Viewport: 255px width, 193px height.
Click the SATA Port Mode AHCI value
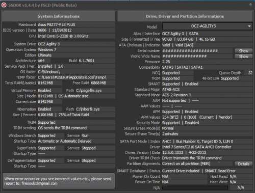(166, 142)
